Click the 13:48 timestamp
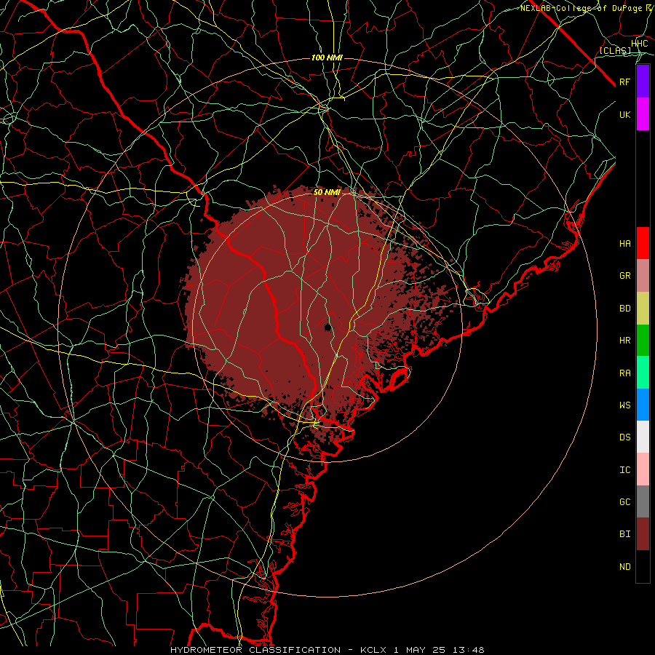 pyautogui.click(x=468, y=650)
